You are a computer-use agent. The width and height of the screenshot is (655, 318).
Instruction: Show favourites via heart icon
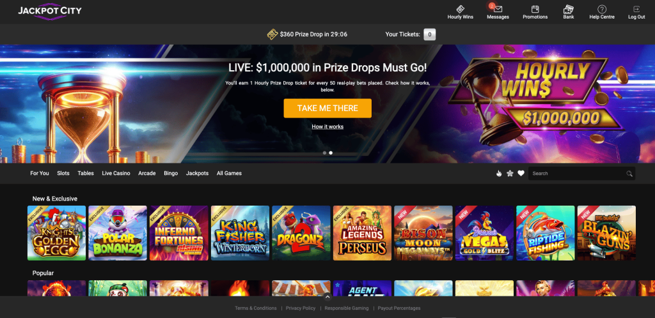521,174
